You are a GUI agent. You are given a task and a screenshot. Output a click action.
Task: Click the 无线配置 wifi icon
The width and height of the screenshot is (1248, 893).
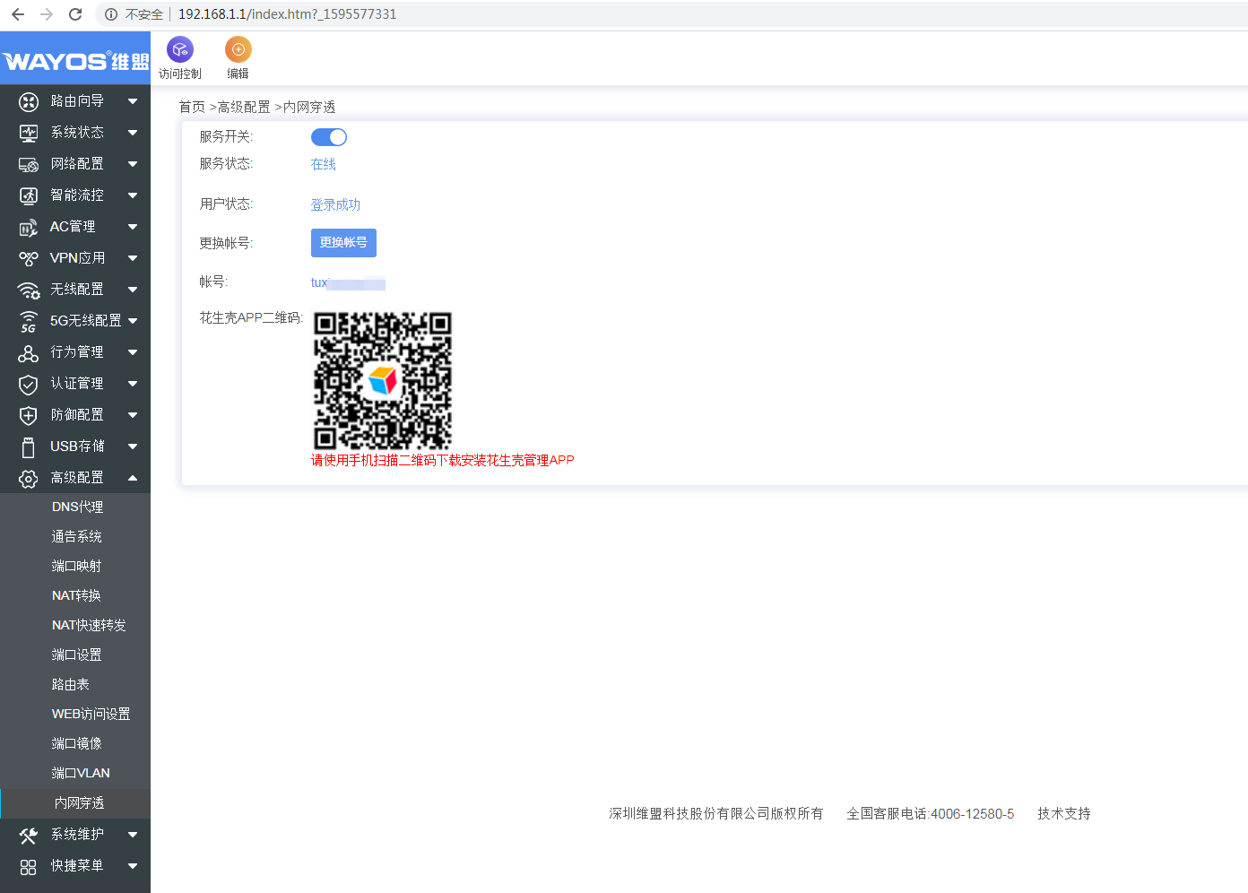click(29, 290)
